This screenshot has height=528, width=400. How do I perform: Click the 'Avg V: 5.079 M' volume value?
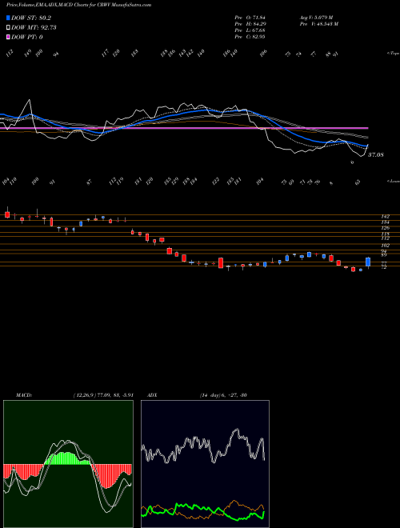(316, 17)
